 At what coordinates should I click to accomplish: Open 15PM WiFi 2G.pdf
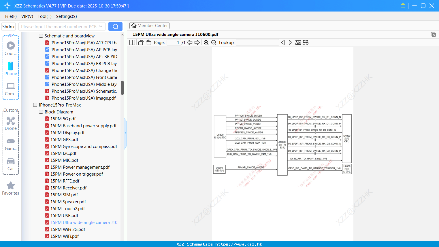65,229
